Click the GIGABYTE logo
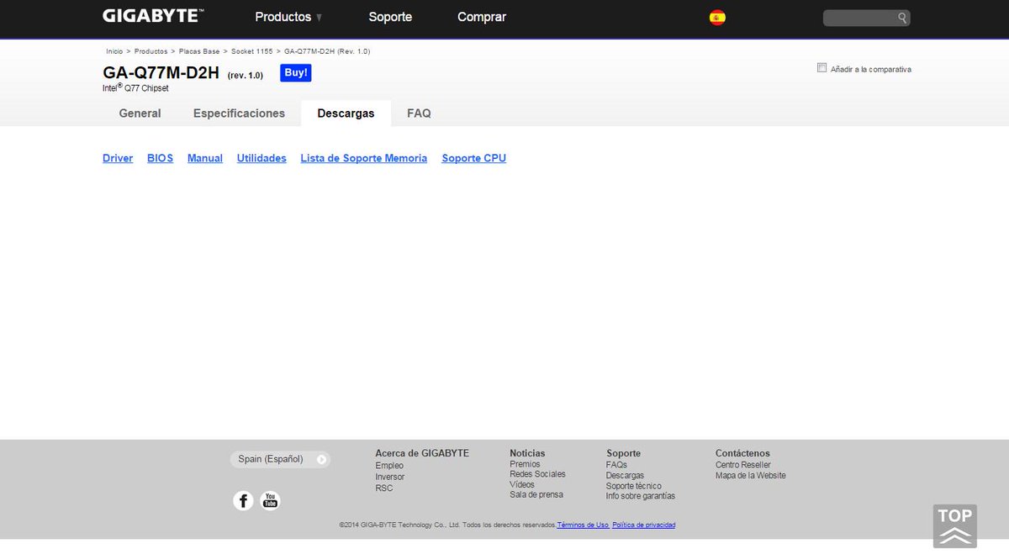 (153, 16)
